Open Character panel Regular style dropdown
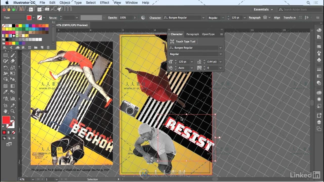This screenshot has height=182, width=324. (220, 54)
